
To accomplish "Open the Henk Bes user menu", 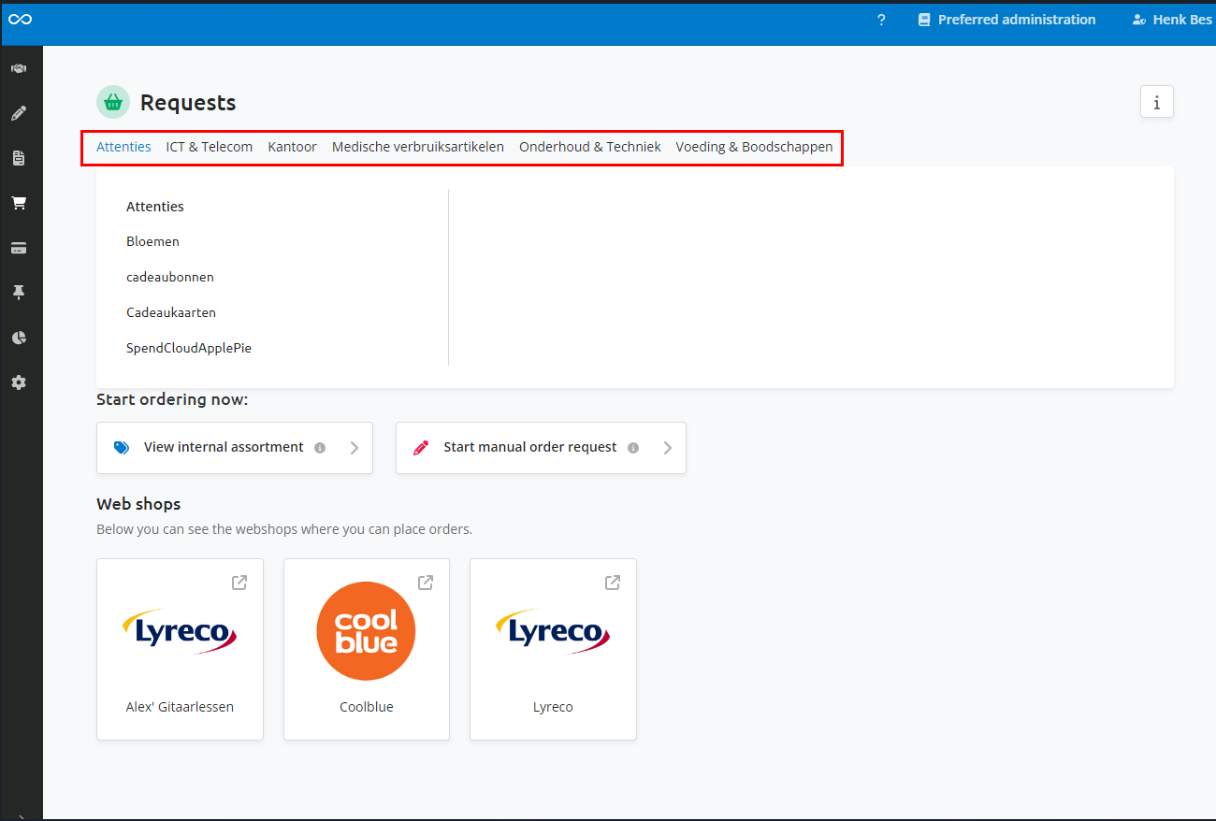I will tap(1172, 20).
